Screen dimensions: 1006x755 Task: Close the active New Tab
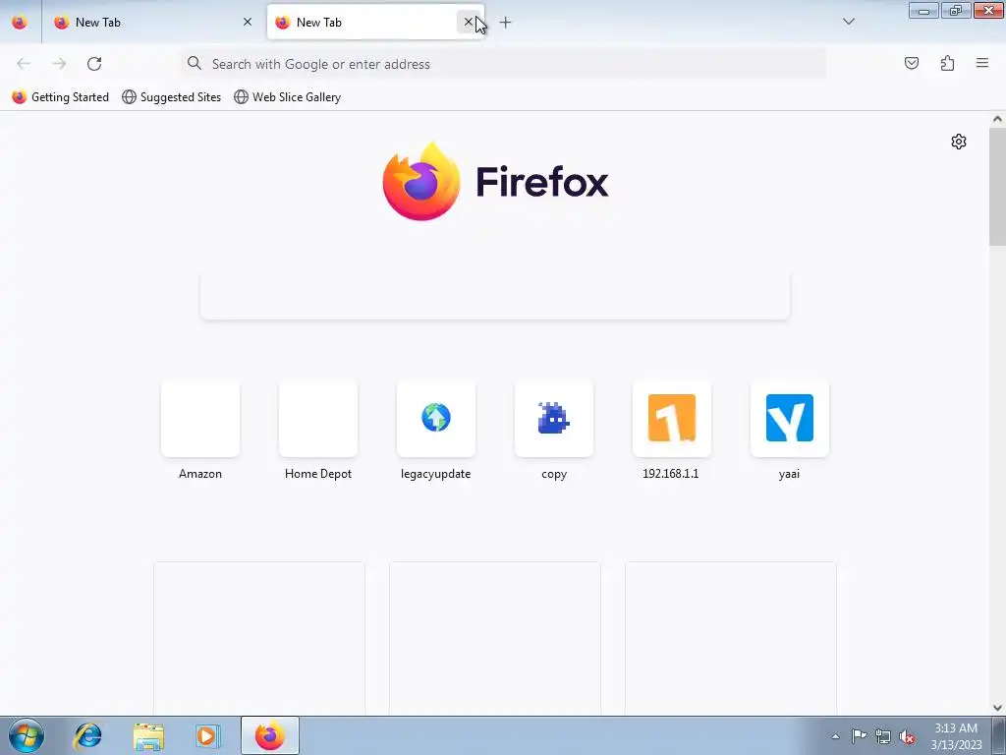468,22
